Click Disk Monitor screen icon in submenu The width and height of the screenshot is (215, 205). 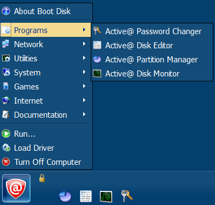tap(97, 74)
